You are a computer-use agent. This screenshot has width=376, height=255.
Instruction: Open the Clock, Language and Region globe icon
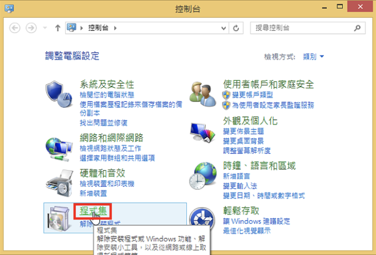tap(203, 176)
